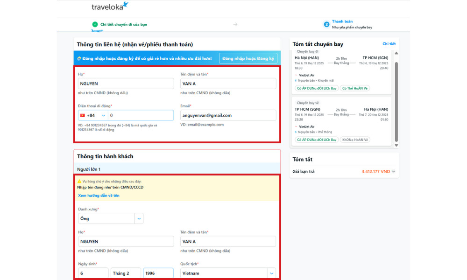Open the Danh xưng title dropdown
The image size is (467, 280).
[x=139, y=218]
